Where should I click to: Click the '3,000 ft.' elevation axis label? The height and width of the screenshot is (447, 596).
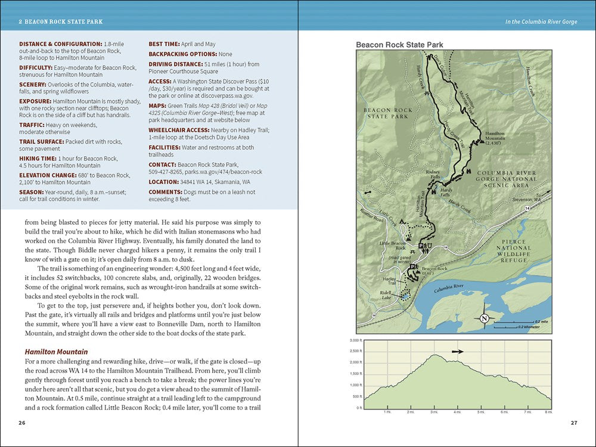point(356,340)
